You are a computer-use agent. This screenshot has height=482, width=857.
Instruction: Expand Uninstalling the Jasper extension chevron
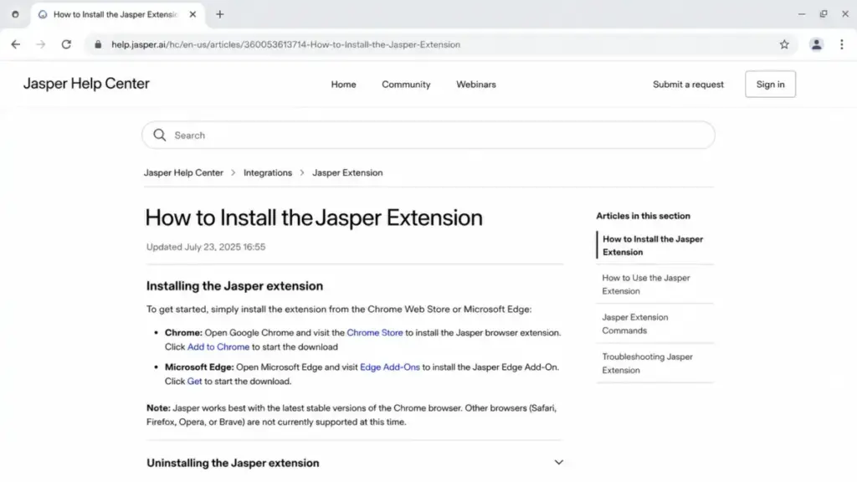pyautogui.click(x=558, y=462)
